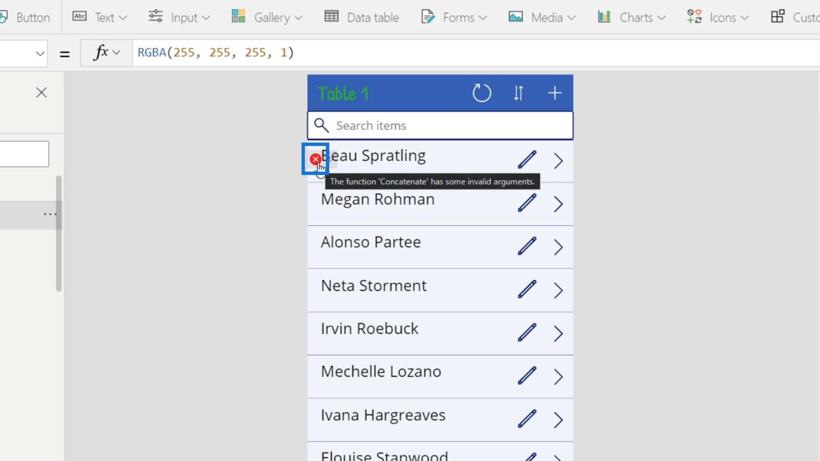Screen dimensions: 820x461
Task: Click the edit pencil for Beau Spratling
Action: pos(527,160)
